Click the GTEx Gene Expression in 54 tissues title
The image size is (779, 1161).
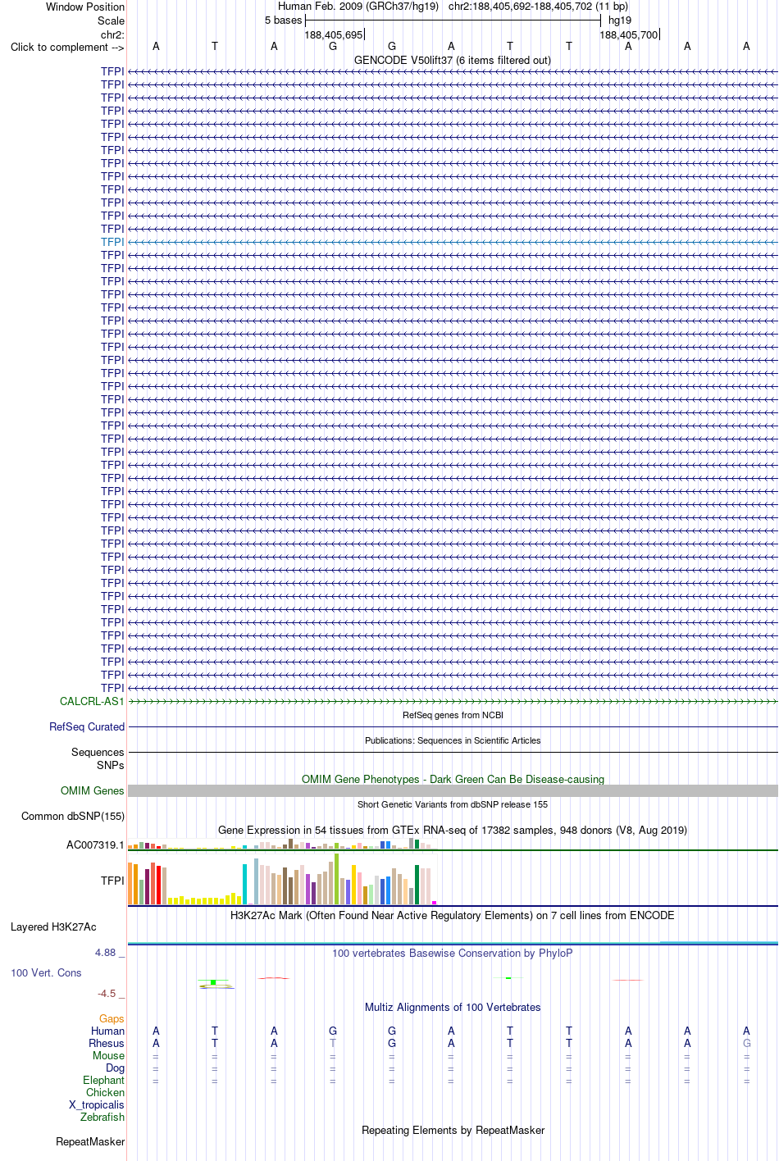click(453, 830)
